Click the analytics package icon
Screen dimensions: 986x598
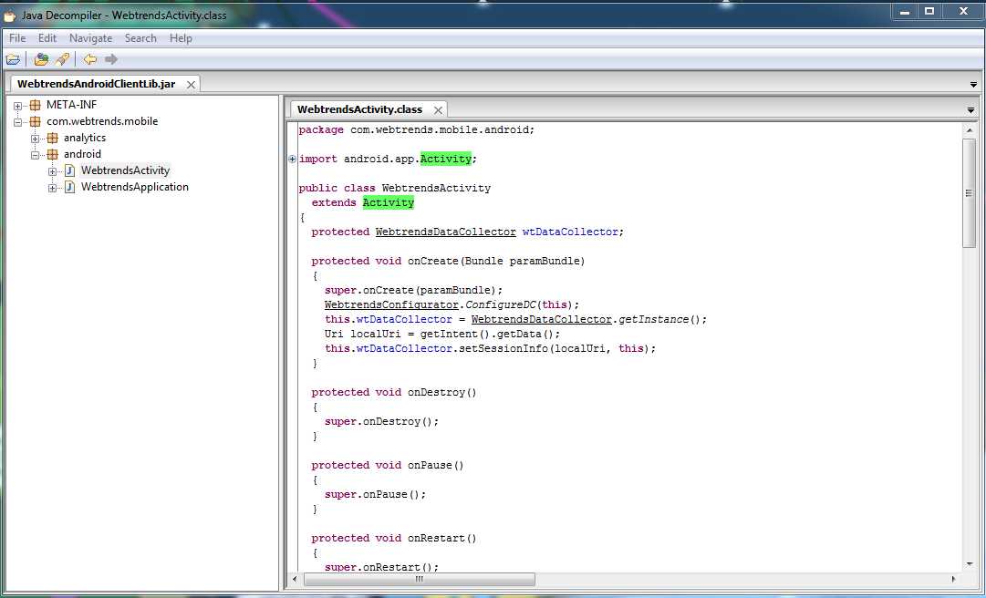(x=53, y=139)
